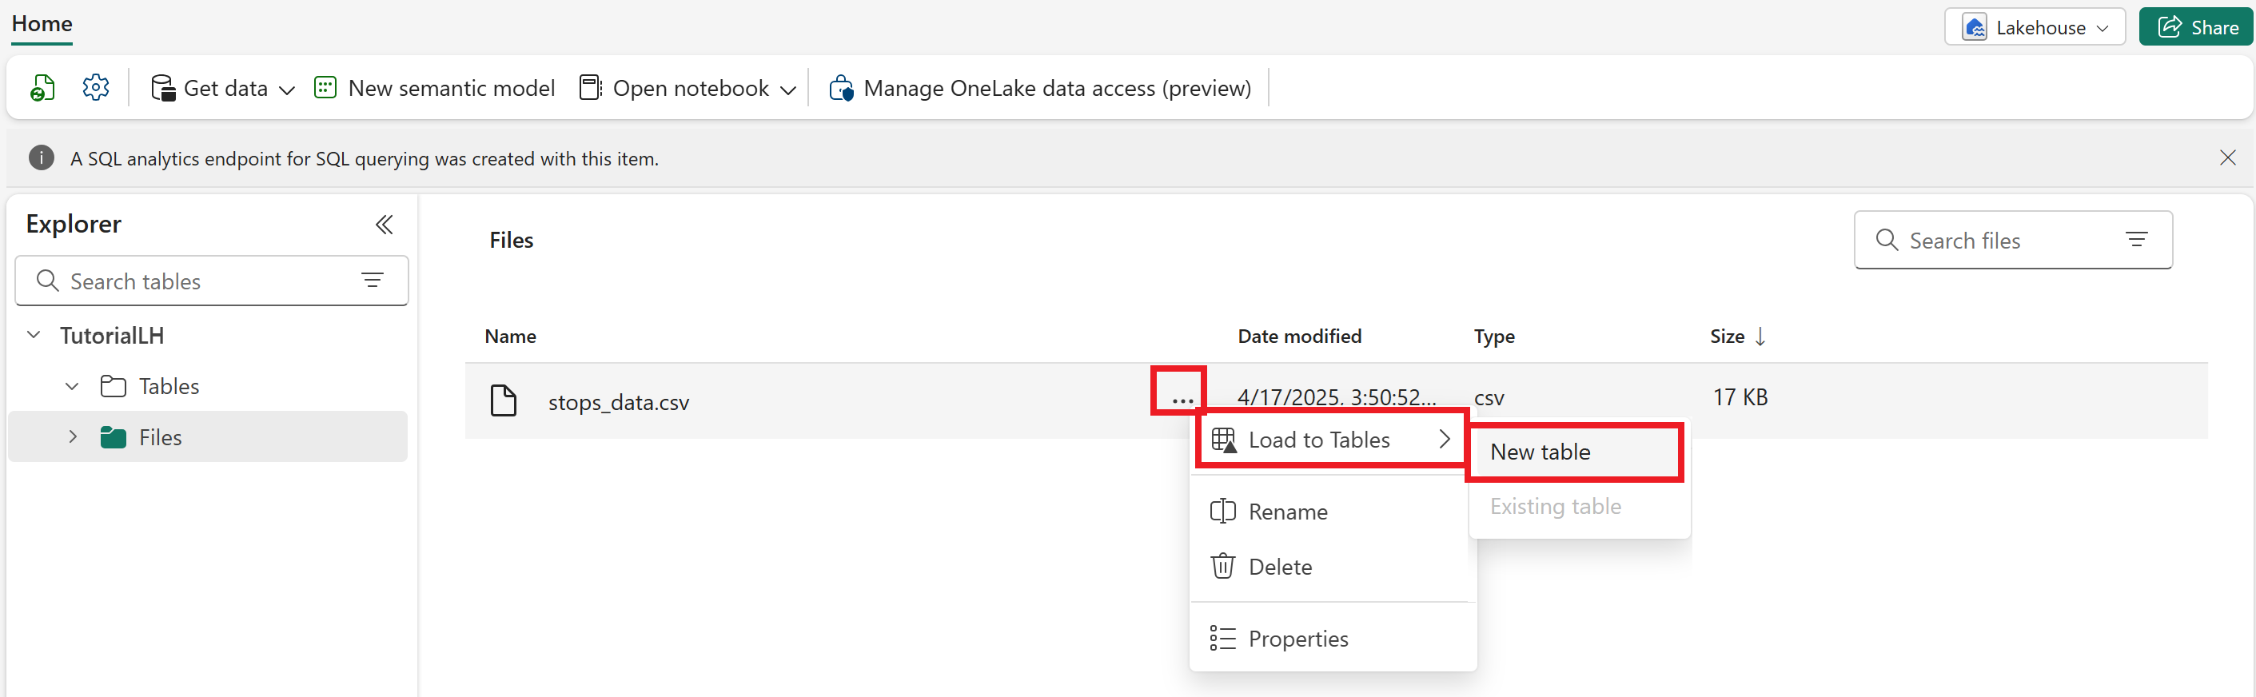This screenshot has height=697, width=2256.
Task: Choose Rename from context menu
Action: 1332,512
